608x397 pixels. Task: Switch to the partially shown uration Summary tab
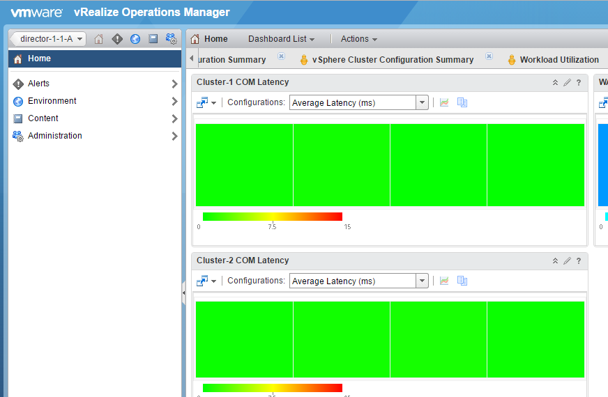232,60
